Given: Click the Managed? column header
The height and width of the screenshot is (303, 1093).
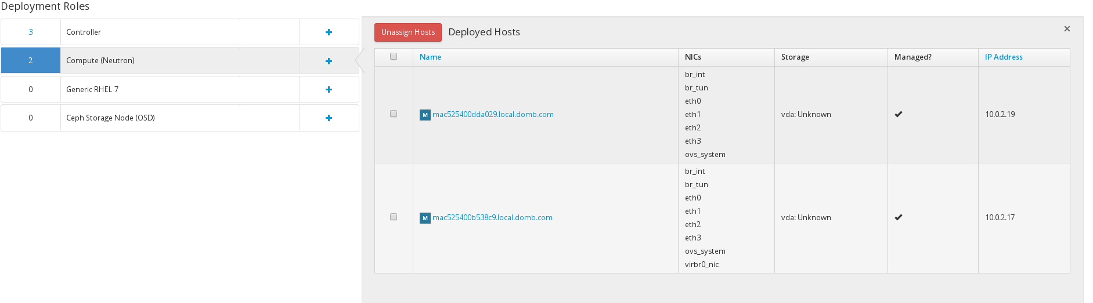Looking at the screenshot, I should (x=913, y=57).
